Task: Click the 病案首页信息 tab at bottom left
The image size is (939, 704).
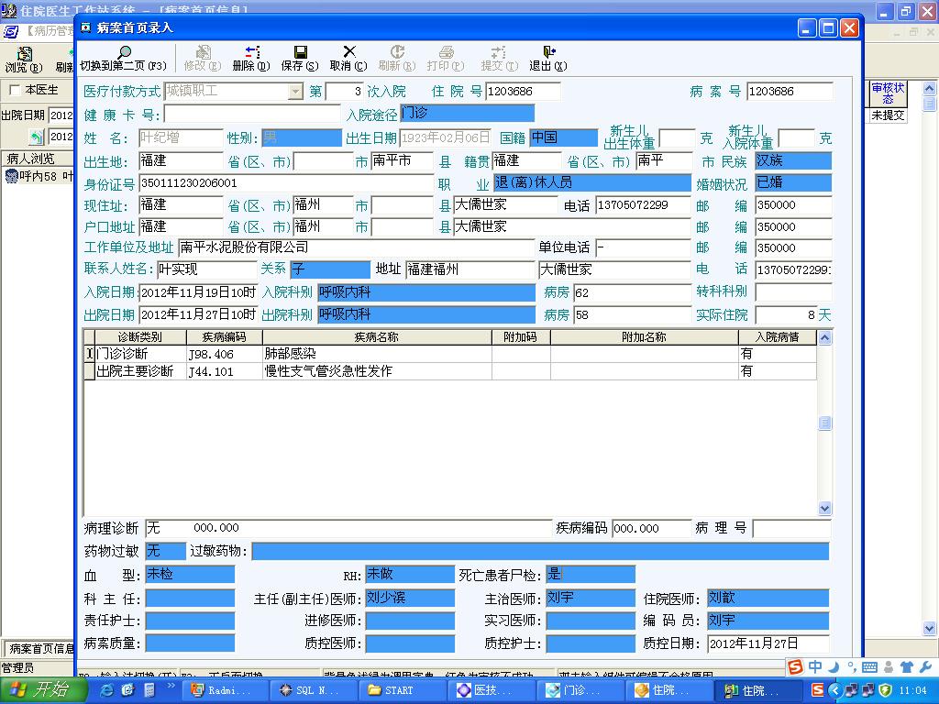Action: coord(39,648)
